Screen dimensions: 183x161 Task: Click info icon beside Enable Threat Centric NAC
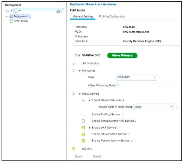point(136,121)
